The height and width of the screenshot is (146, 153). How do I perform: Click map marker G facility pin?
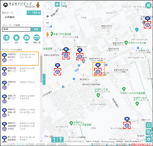[127, 125]
